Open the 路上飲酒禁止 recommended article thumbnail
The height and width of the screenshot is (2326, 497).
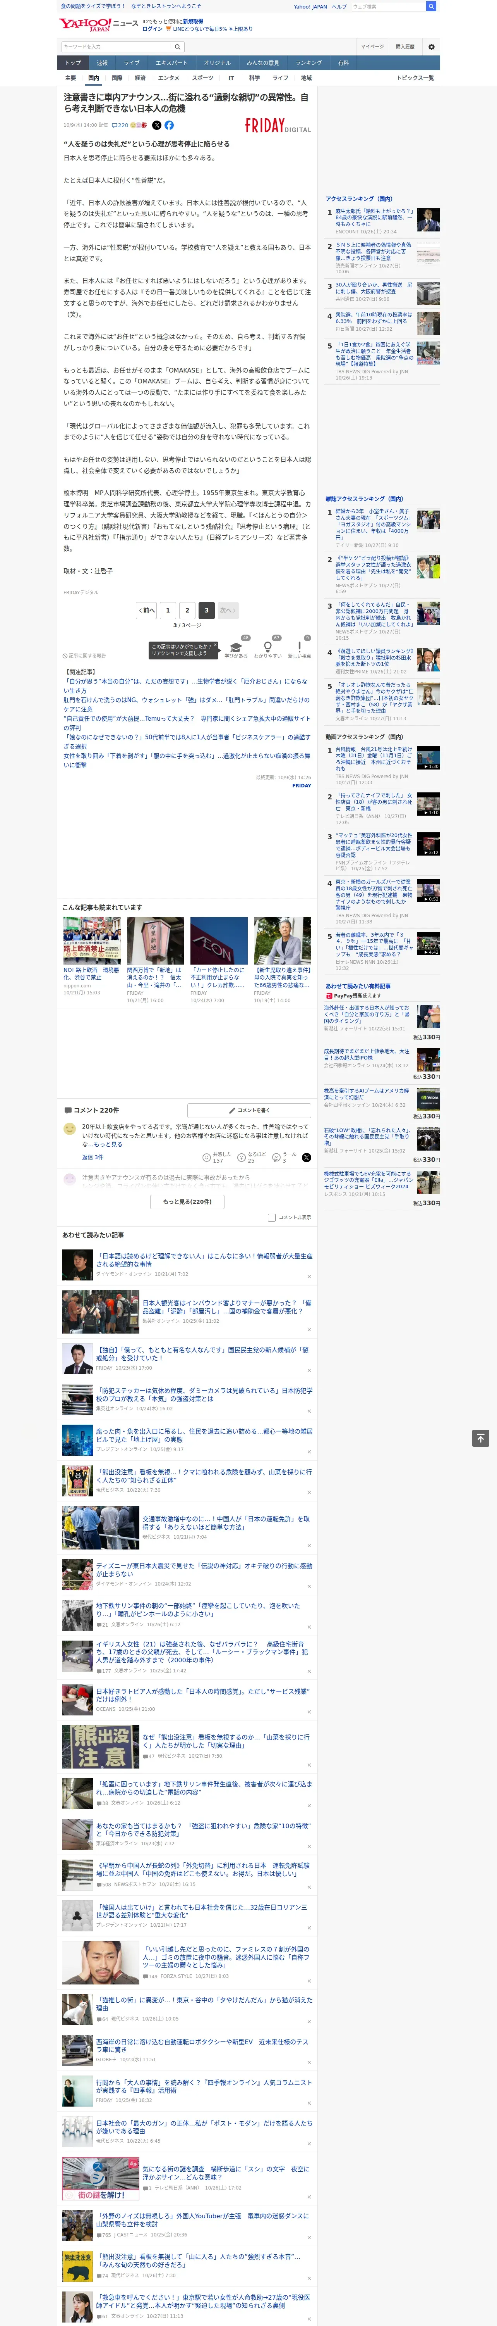click(92, 941)
